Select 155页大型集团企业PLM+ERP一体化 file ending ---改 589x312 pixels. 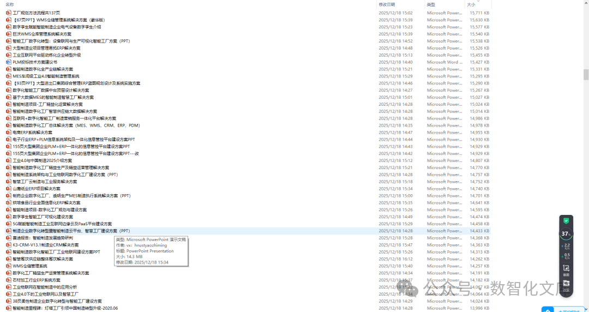[x=76, y=153]
